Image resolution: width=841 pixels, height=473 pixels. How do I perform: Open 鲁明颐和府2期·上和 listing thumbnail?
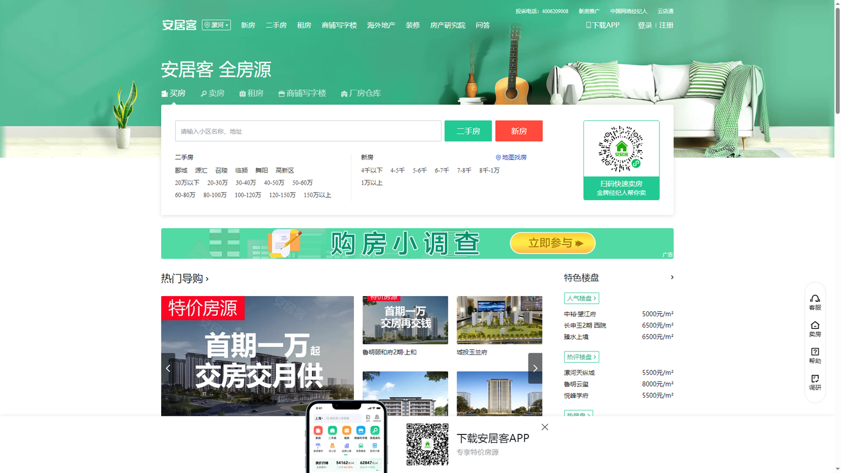[x=405, y=320]
